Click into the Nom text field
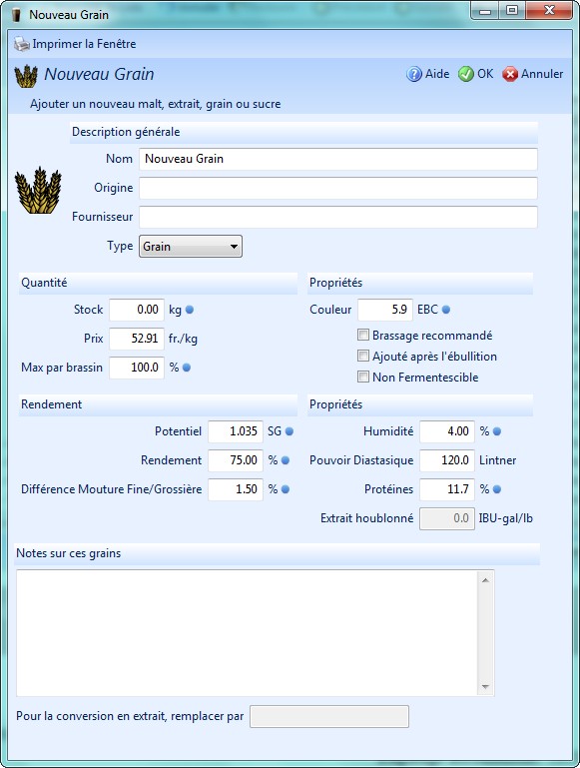 tap(338, 159)
